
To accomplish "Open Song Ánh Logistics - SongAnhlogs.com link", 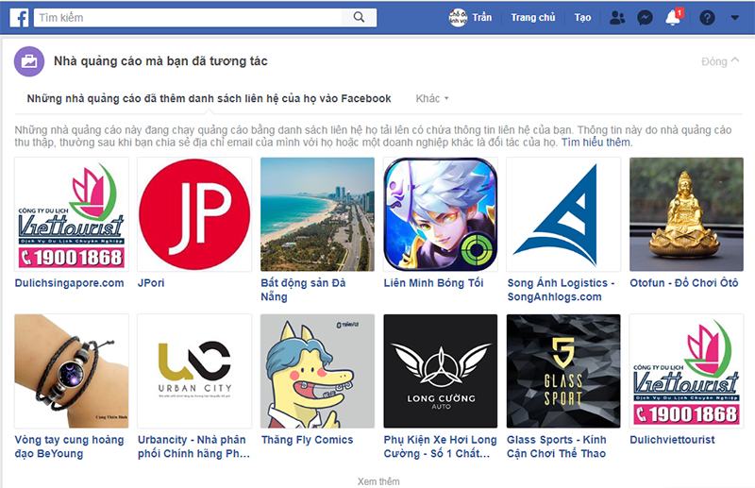I will click(561, 290).
